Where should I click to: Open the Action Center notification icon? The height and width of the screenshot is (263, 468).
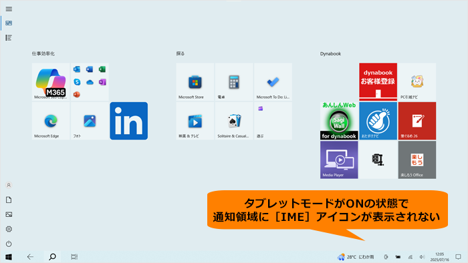pyautogui.click(x=458, y=257)
